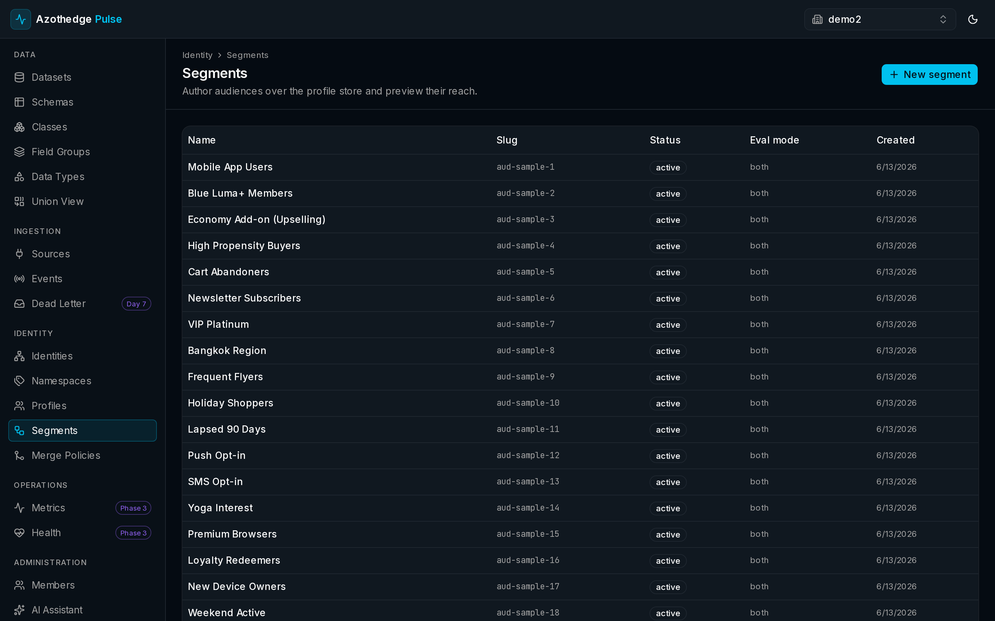Click the aud-sample-7 slug
995x621 pixels.
point(525,324)
